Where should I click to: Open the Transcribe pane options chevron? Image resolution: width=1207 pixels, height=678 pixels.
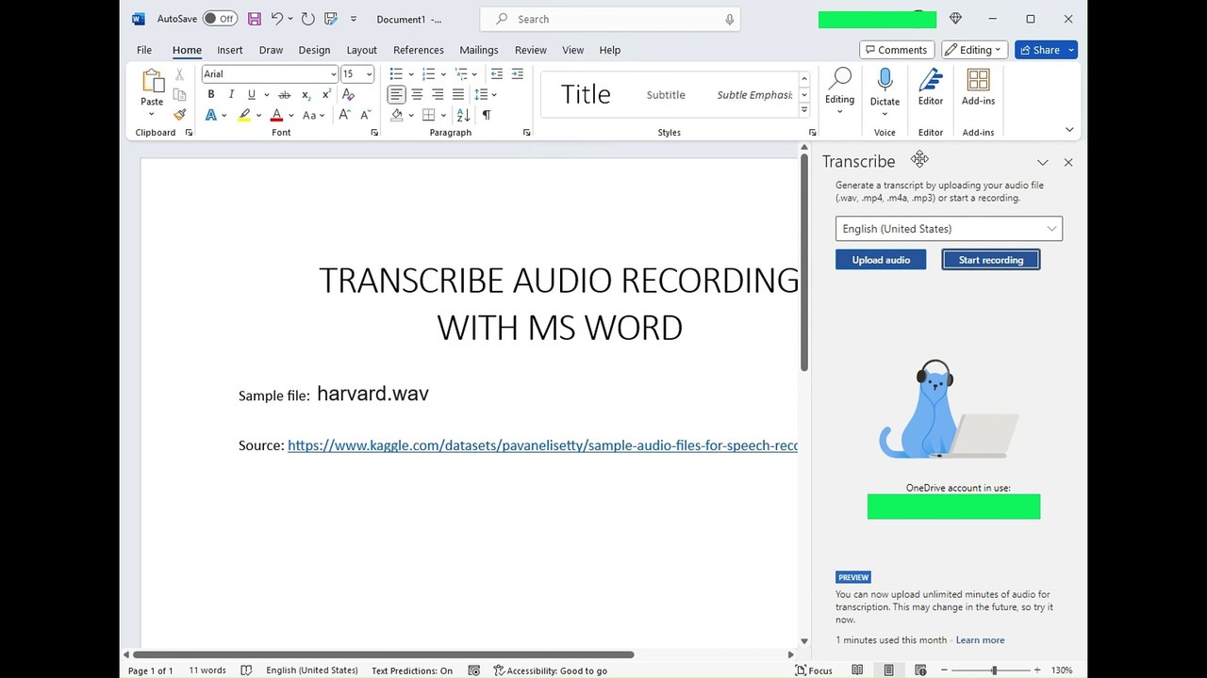pos(1042,162)
